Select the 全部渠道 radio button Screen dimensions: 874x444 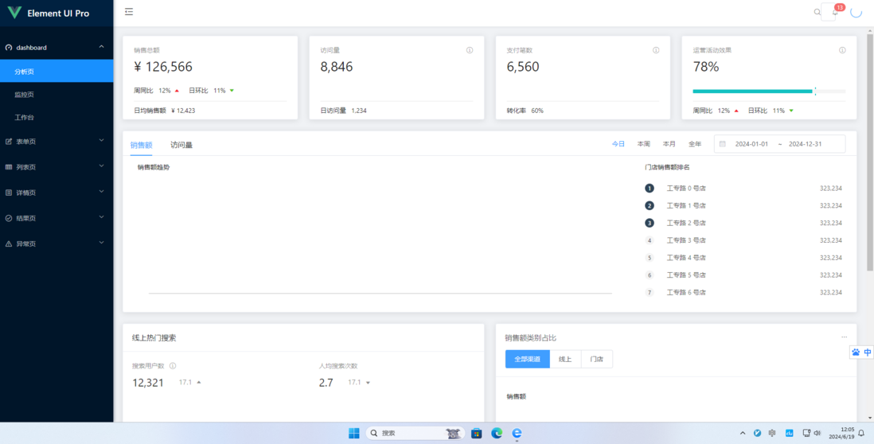click(x=527, y=360)
